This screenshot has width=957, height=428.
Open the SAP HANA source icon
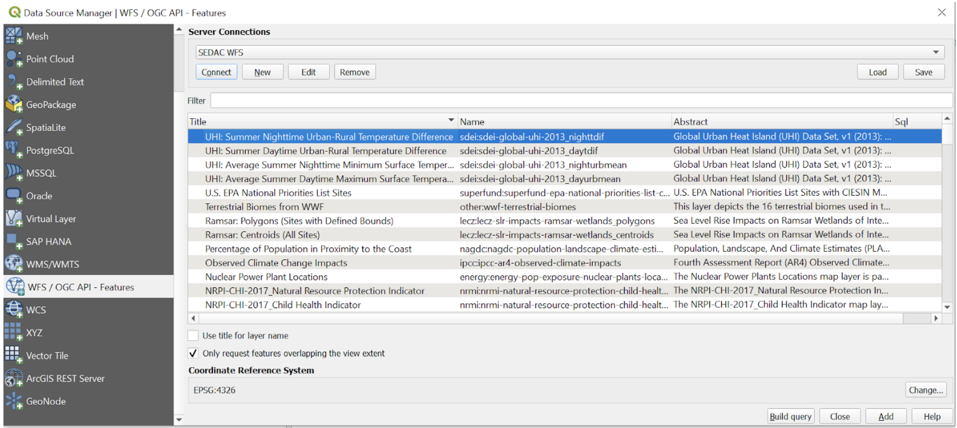pyautogui.click(x=14, y=242)
